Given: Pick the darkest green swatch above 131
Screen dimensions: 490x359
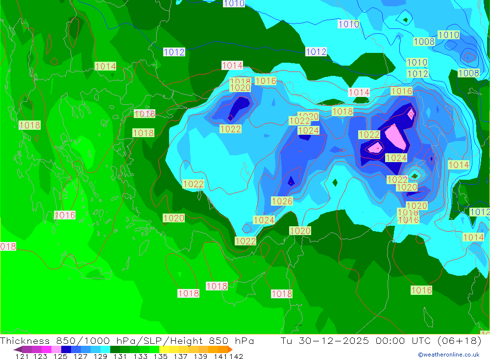Looking at the screenshot, I should click(x=115, y=349).
